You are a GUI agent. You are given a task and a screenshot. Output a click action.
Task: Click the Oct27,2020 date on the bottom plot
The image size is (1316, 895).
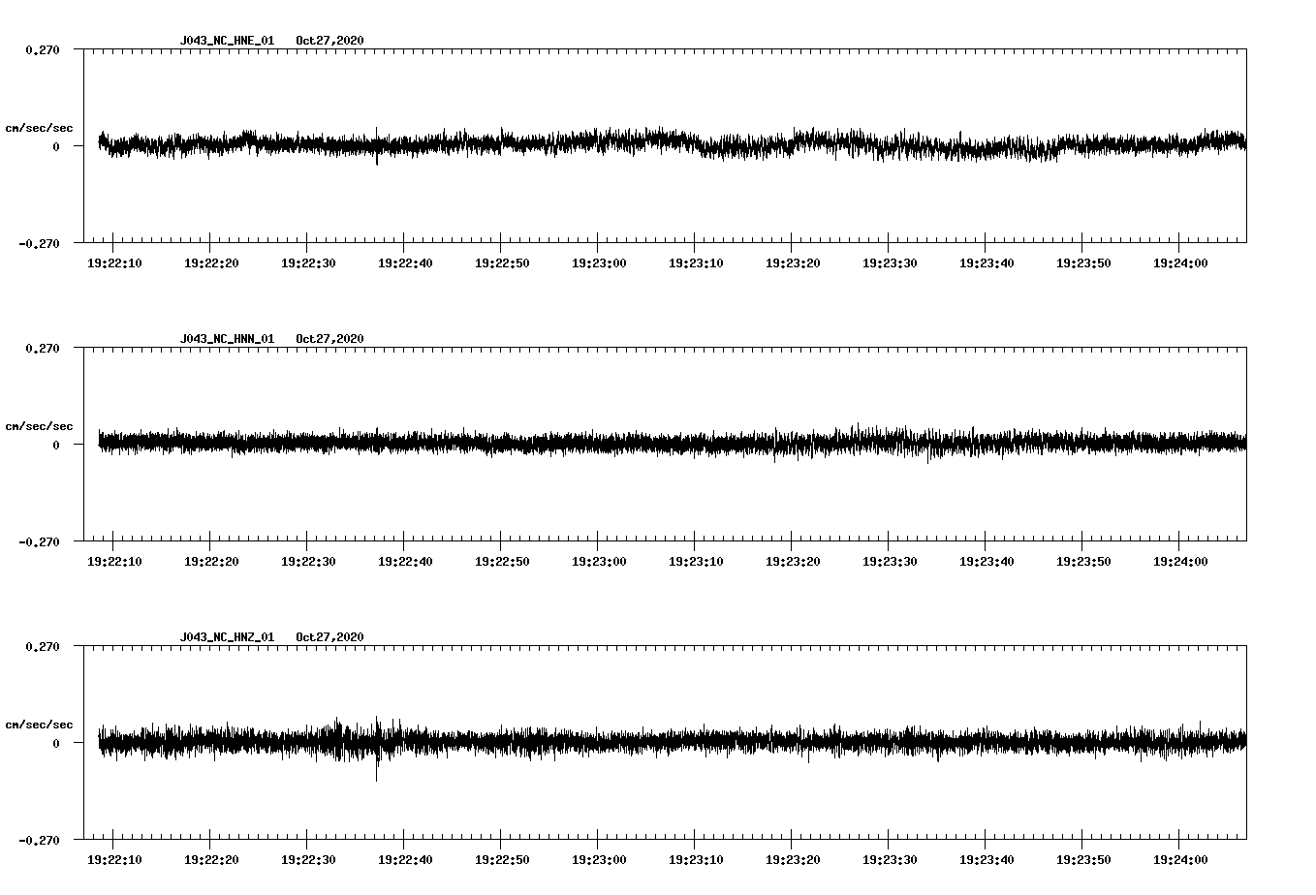pos(329,636)
